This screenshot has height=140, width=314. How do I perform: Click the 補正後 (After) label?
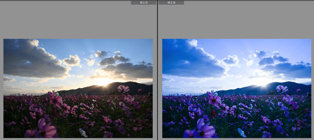pyautogui.click(x=171, y=3)
